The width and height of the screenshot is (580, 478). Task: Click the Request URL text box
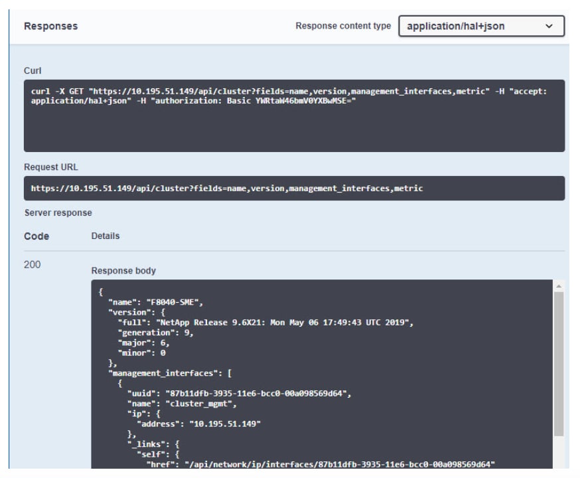coord(294,189)
